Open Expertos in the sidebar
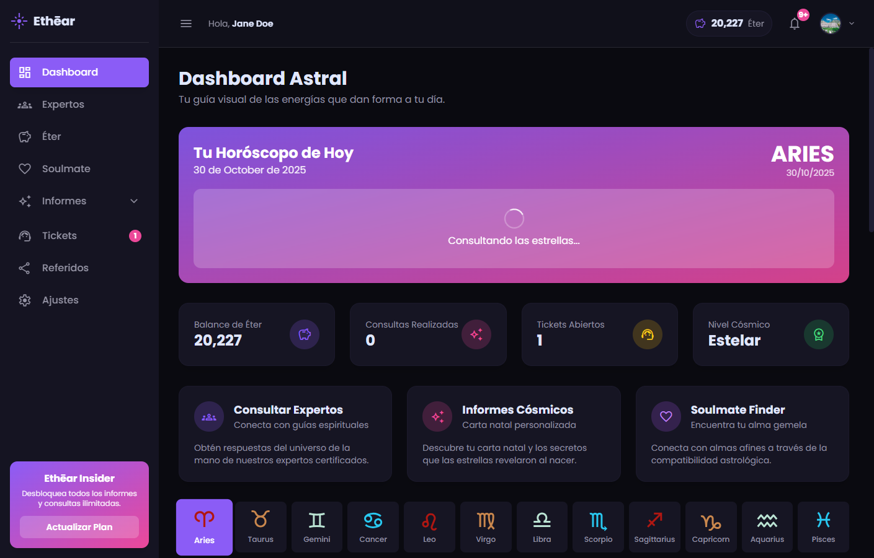 [63, 105]
